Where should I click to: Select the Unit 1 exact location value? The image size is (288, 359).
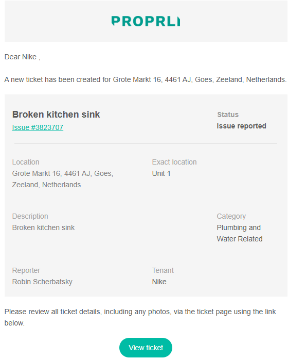point(161,173)
